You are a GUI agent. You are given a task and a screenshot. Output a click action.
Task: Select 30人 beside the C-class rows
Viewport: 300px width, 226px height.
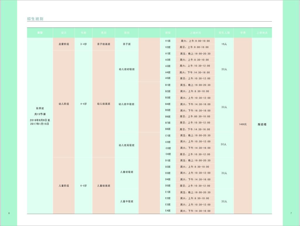224,144
